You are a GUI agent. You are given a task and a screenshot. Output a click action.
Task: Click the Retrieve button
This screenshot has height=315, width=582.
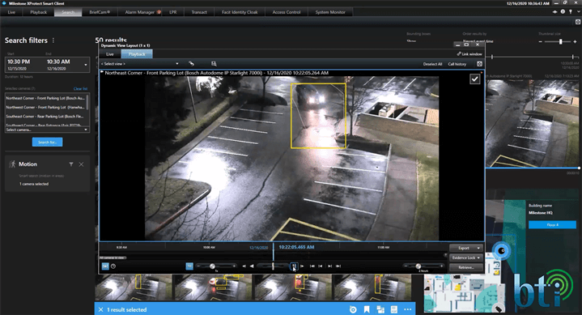click(465, 267)
